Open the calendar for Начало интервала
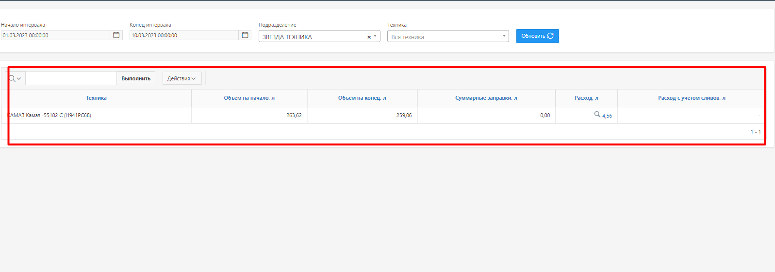The height and width of the screenshot is (272, 775). point(116,35)
